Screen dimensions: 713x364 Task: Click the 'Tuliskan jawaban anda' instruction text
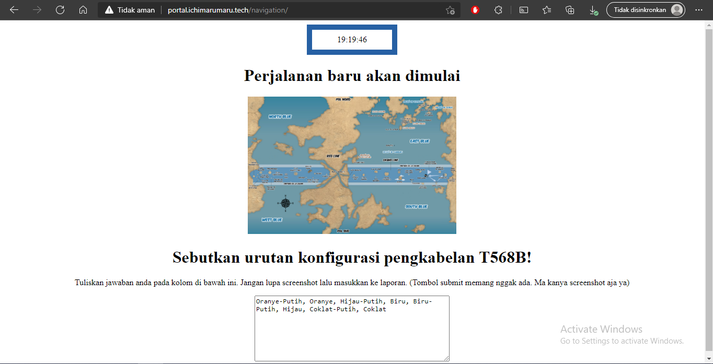tap(352, 283)
